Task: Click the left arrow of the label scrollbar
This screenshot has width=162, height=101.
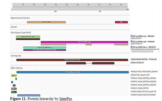Action: click(131, 51)
